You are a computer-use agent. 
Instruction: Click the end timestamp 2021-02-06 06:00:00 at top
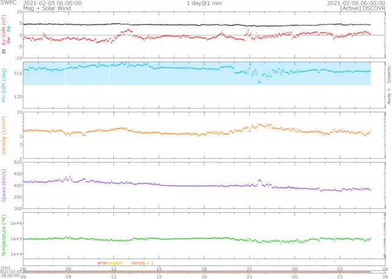(355, 3)
